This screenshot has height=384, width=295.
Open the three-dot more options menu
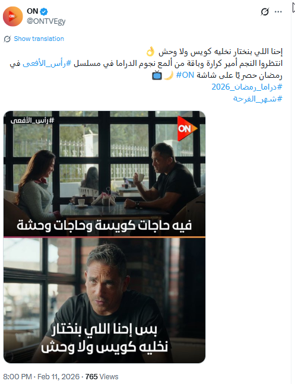[x=278, y=12]
